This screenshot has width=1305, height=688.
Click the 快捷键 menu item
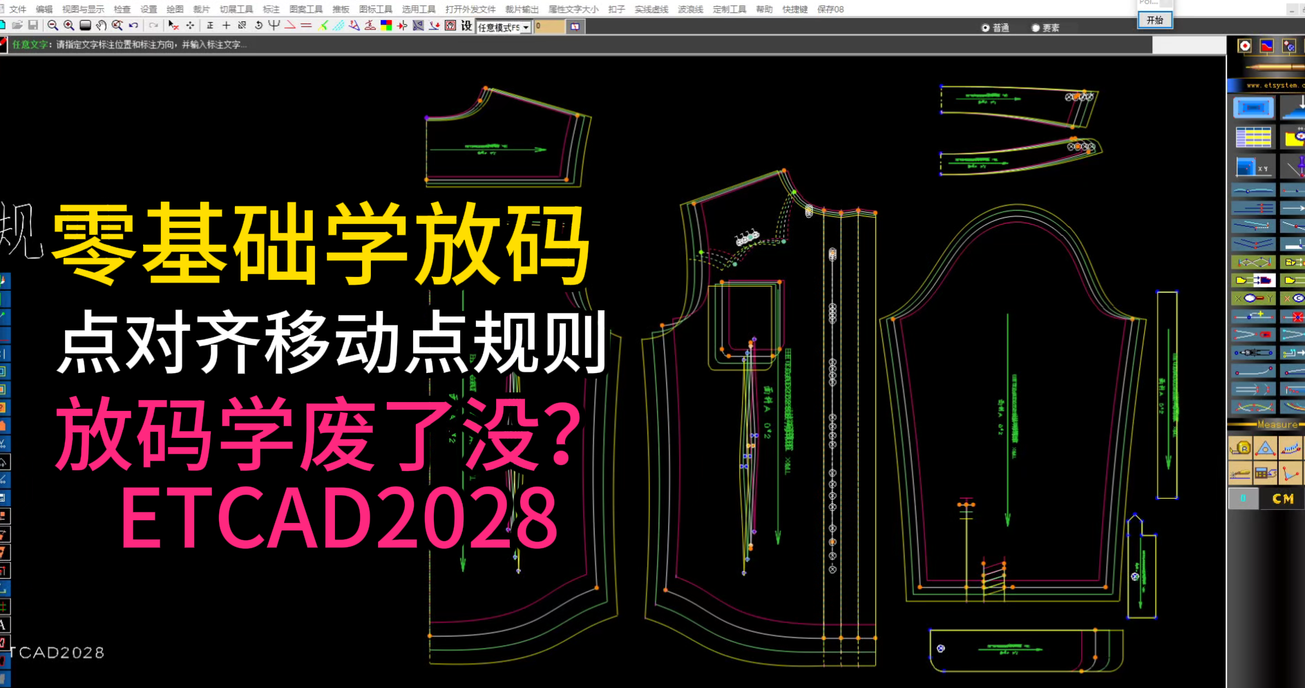pyautogui.click(x=795, y=9)
